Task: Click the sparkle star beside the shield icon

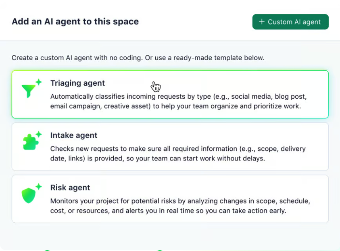Action: (39, 186)
